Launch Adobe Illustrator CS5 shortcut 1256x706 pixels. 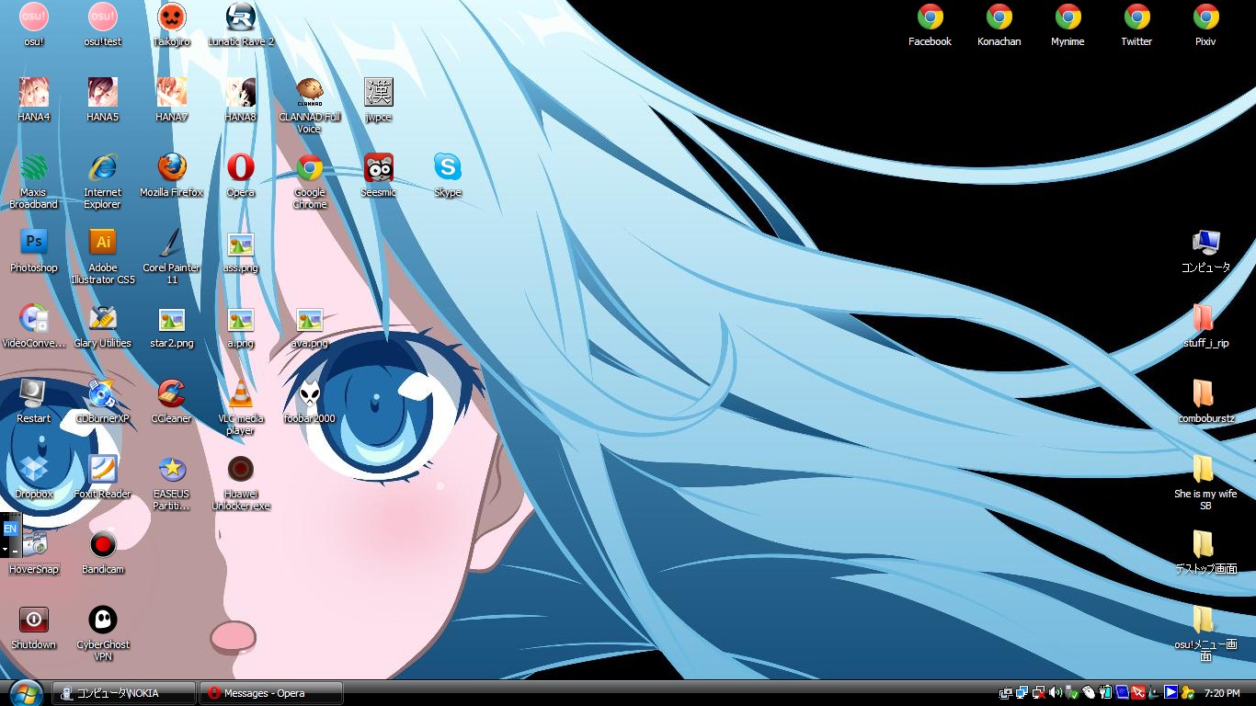point(102,256)
